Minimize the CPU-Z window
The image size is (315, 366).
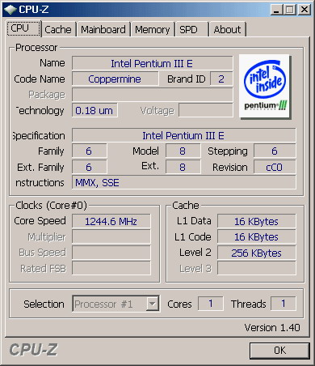[276, 10]
